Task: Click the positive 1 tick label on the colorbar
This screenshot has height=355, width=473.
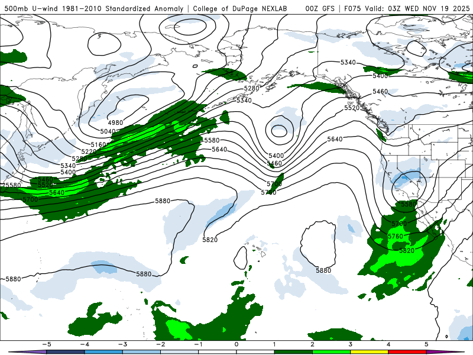Action: point(274,344)
